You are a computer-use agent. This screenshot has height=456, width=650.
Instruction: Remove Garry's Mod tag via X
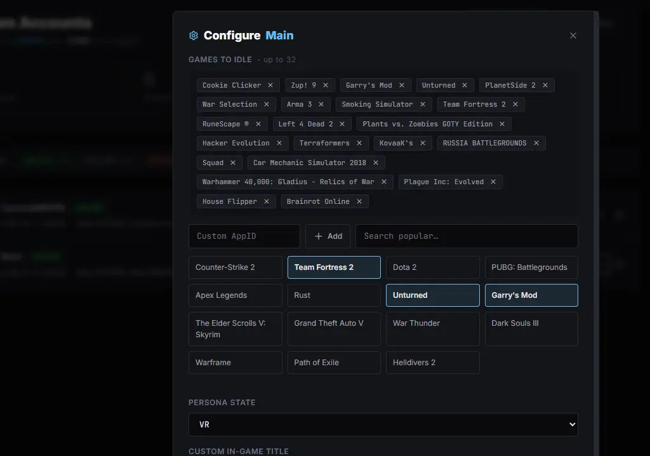point(402,85)
